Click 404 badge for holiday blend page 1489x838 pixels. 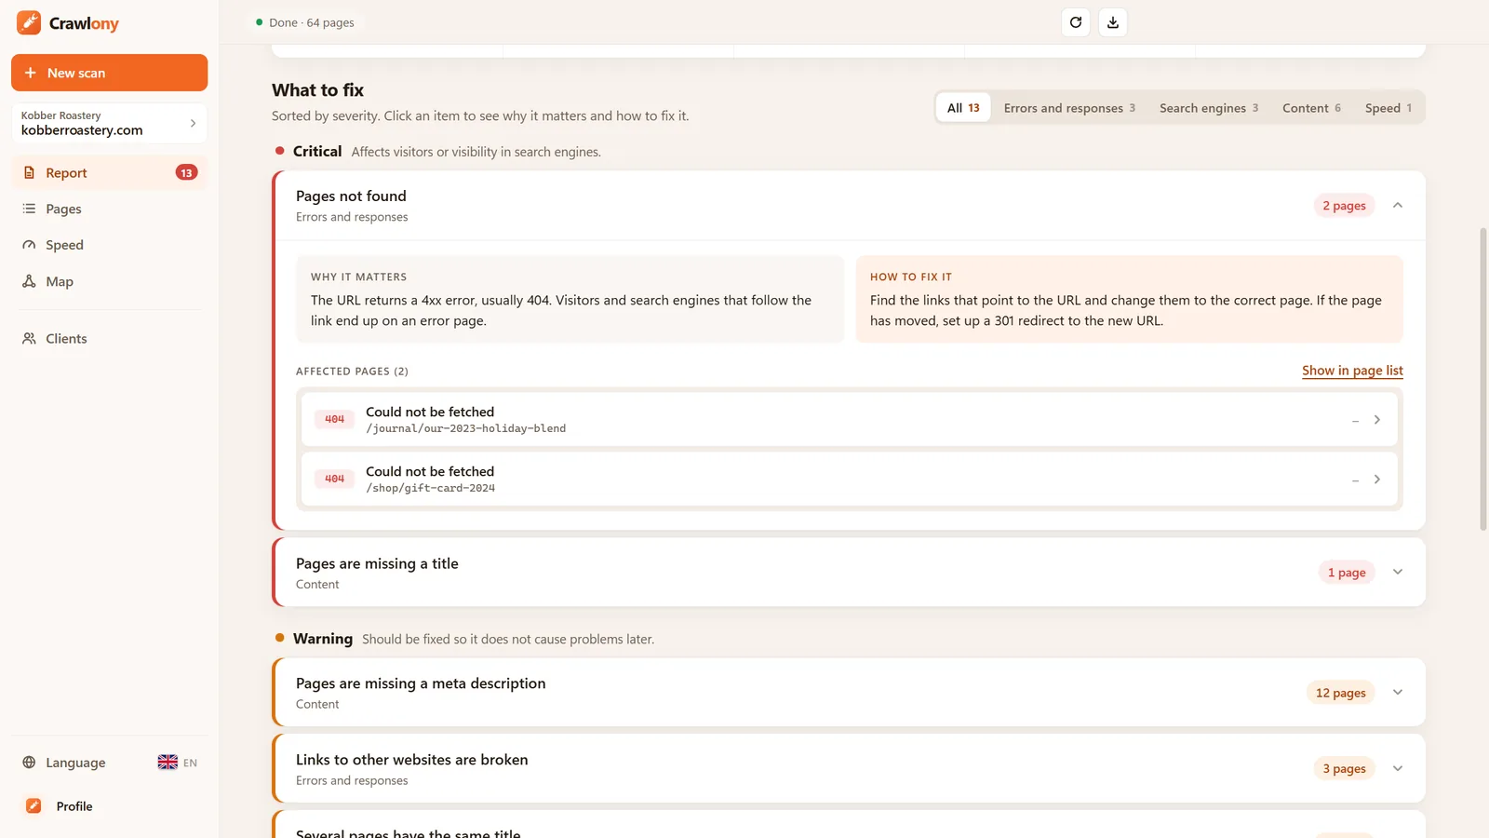coord(334,420)
